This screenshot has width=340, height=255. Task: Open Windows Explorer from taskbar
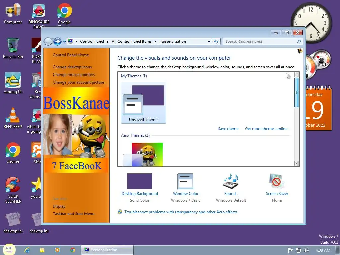42,250
